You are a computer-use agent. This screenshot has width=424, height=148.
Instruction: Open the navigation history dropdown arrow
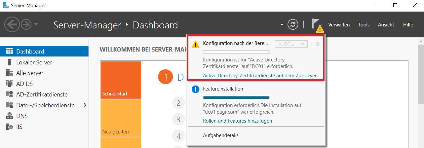[x=36, y=24]
